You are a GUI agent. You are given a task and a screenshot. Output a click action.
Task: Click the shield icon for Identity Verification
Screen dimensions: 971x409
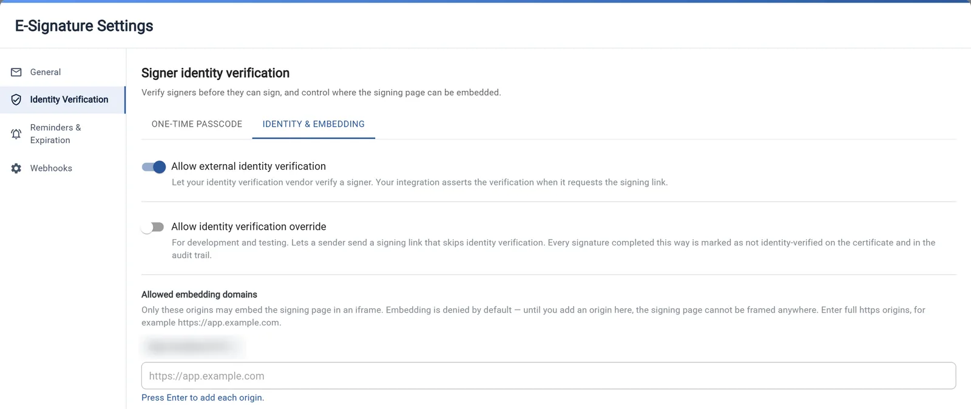point(16,99)
